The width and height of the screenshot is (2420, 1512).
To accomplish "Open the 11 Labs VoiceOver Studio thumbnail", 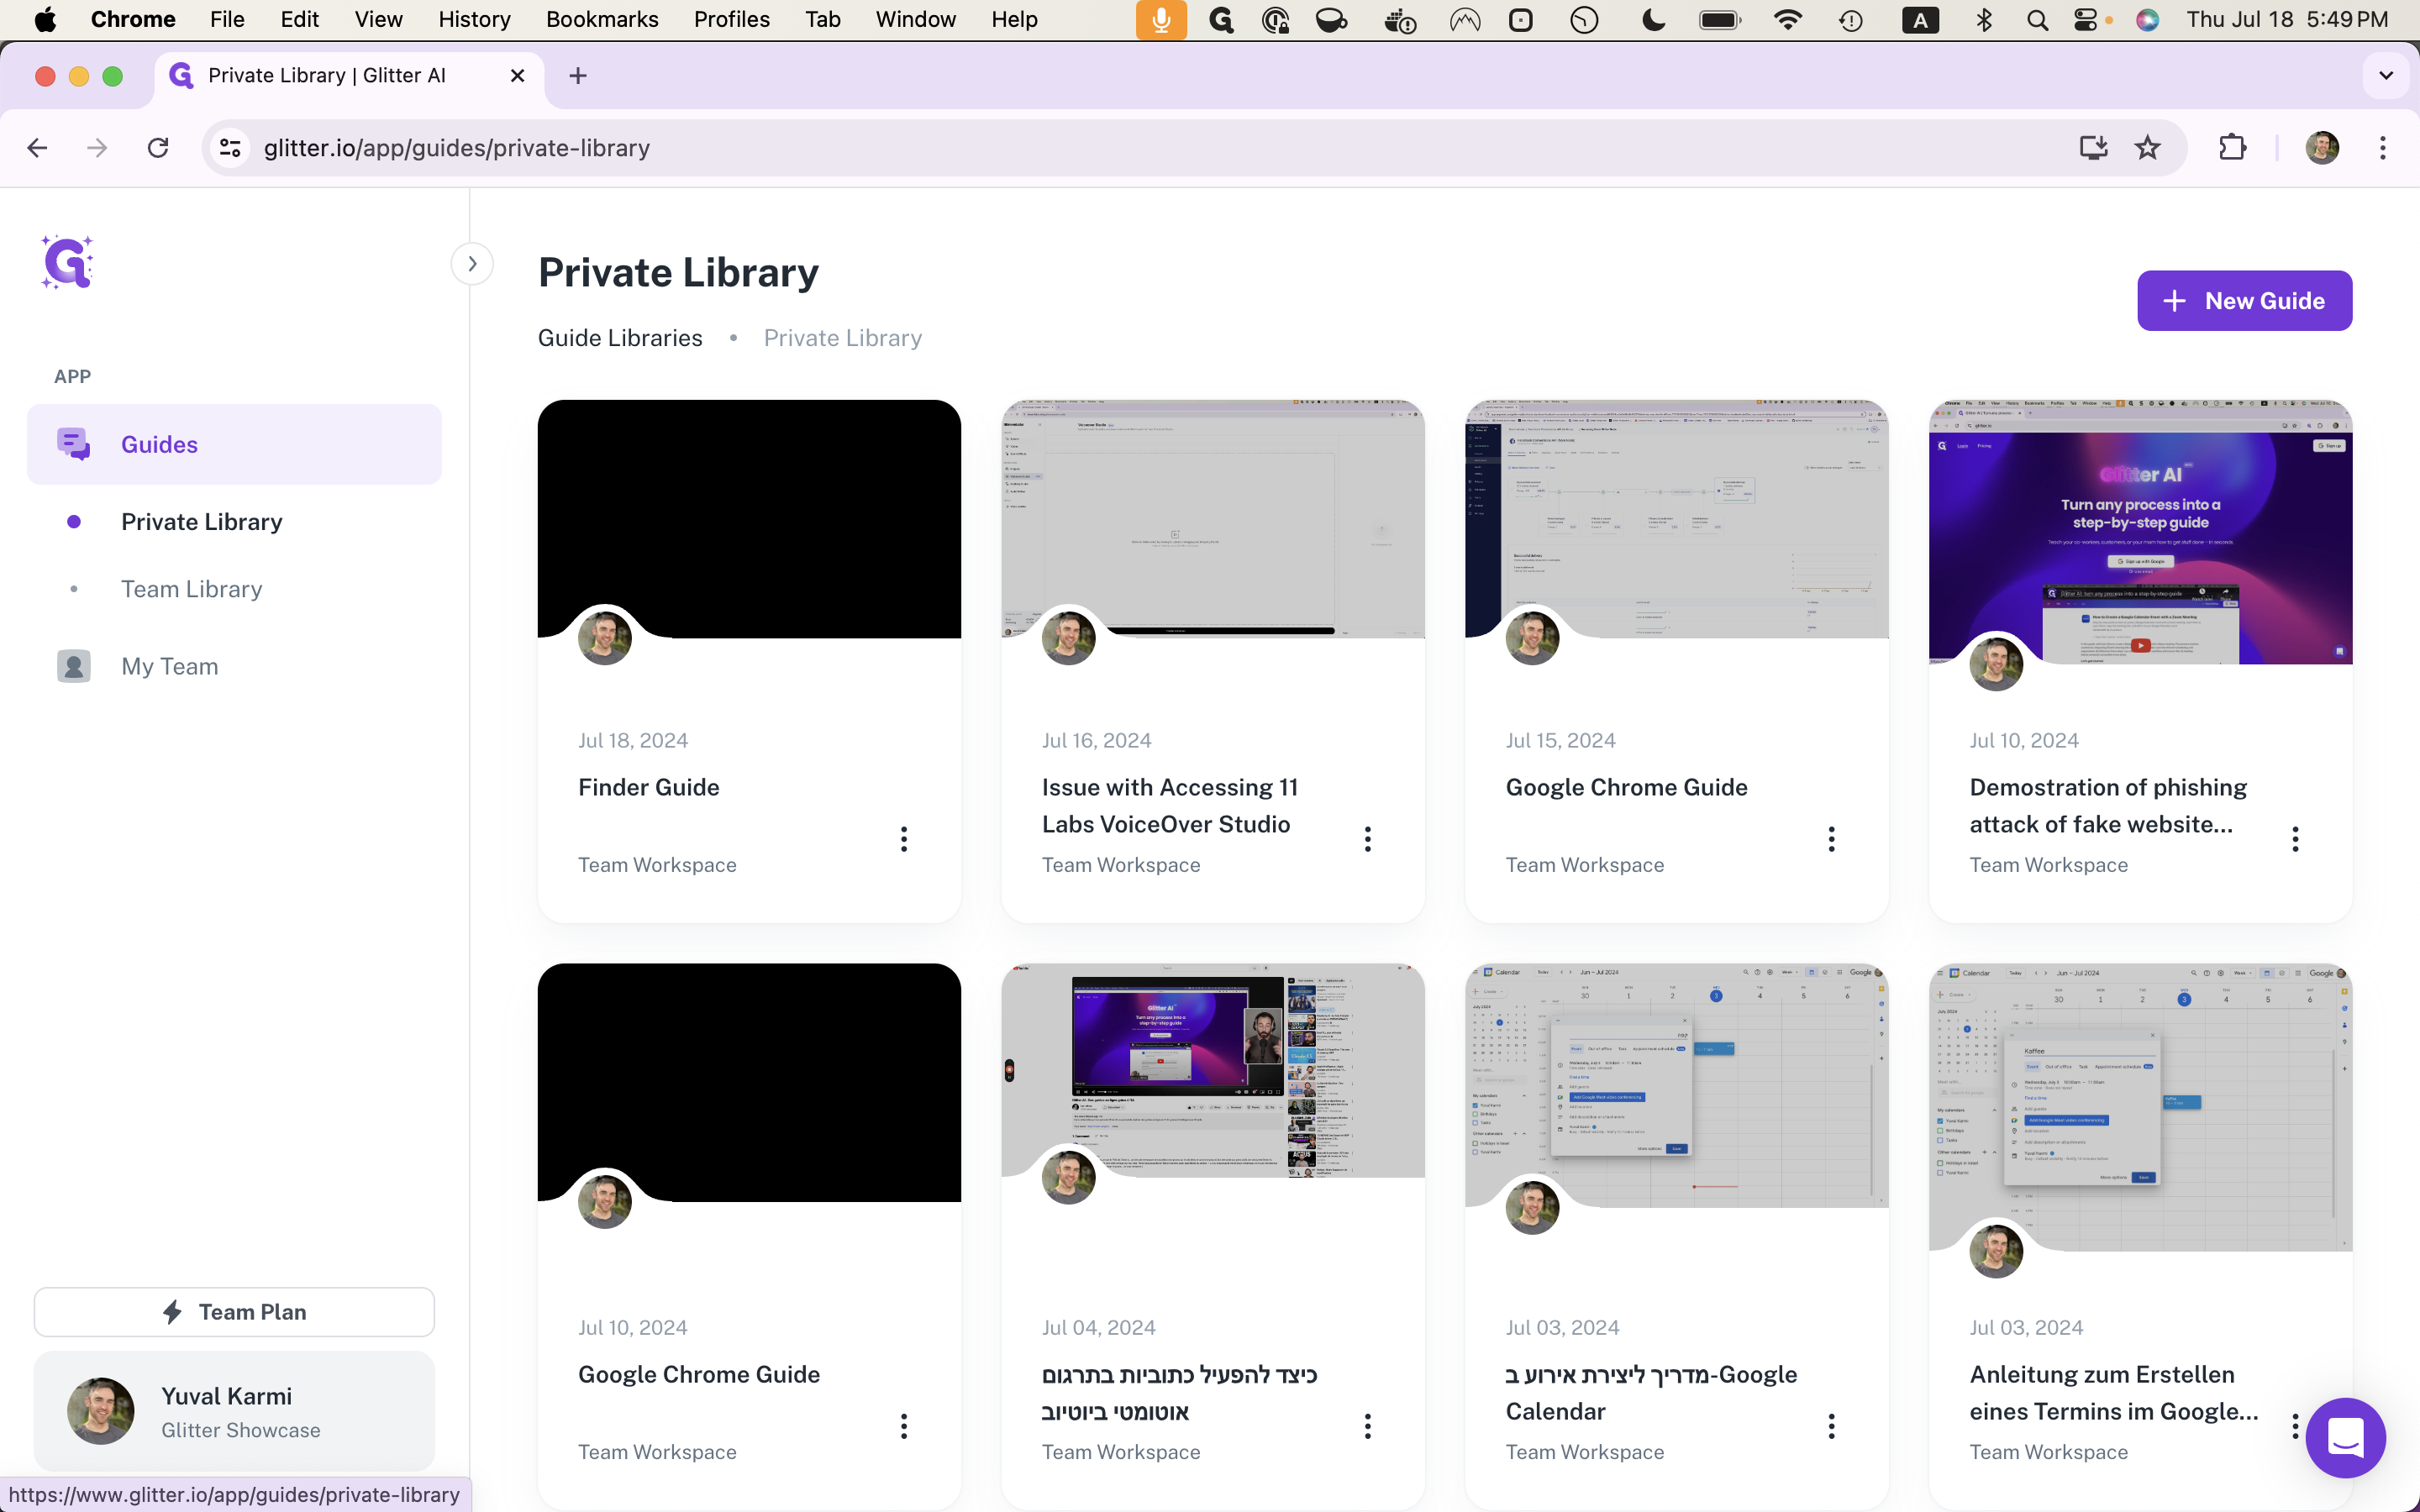I will click(x=1213, y=518).
